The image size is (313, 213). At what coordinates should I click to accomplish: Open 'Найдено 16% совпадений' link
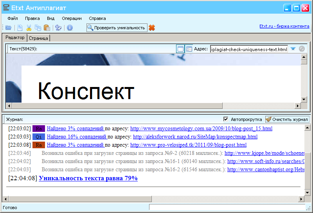[x=77, y=137]
